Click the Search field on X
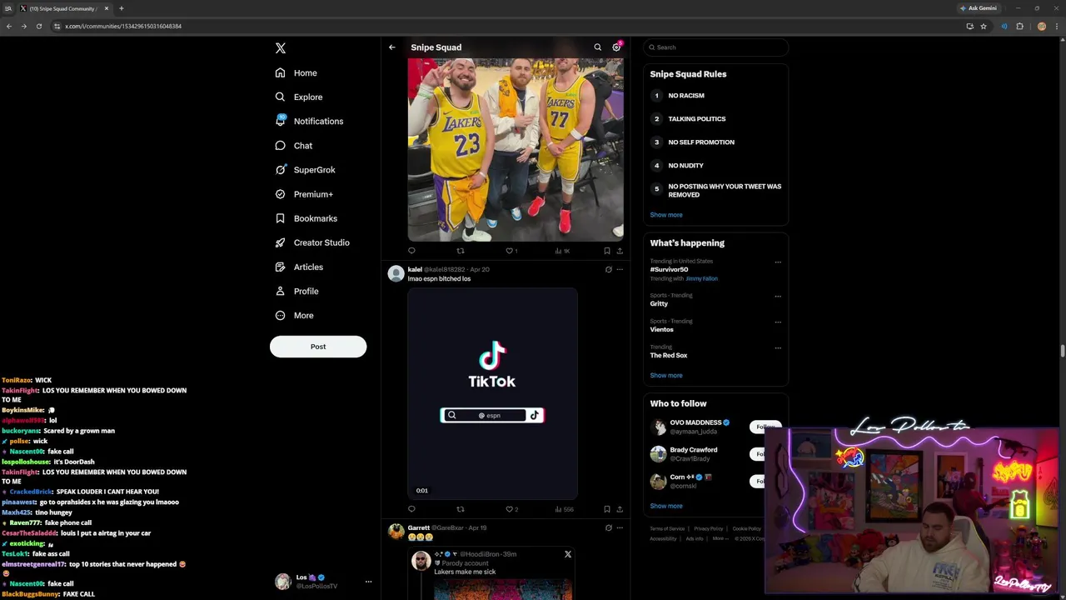 click(715, 47)
